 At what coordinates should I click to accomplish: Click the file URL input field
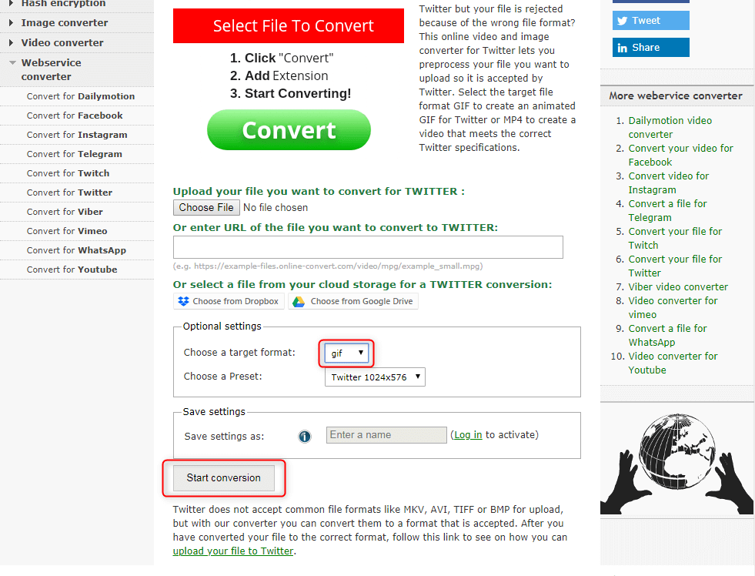click(x=368, y=247)
